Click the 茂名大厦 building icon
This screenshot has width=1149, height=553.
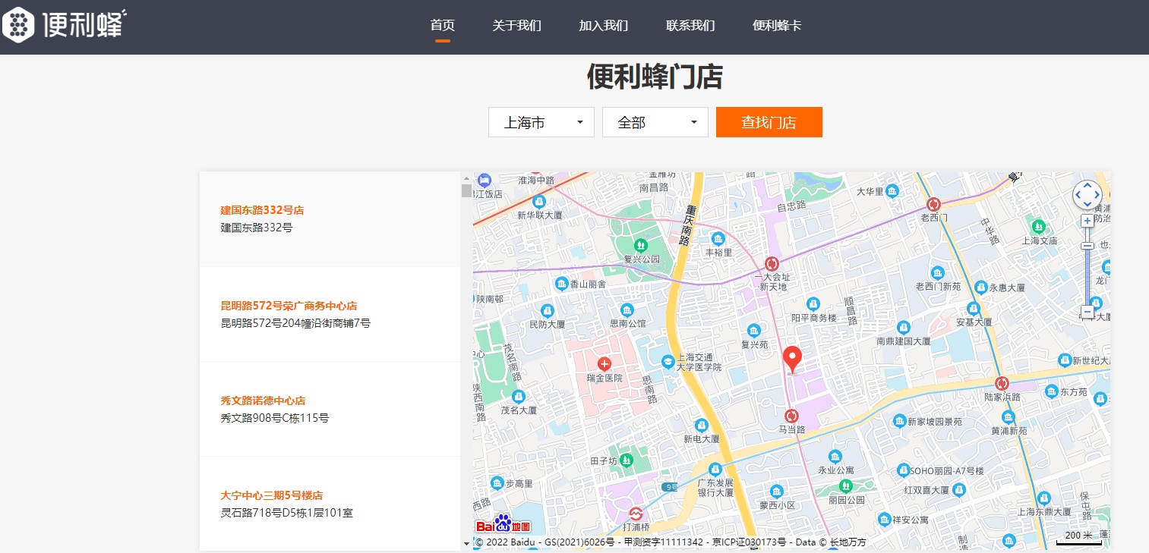click(x=519, y=396)
